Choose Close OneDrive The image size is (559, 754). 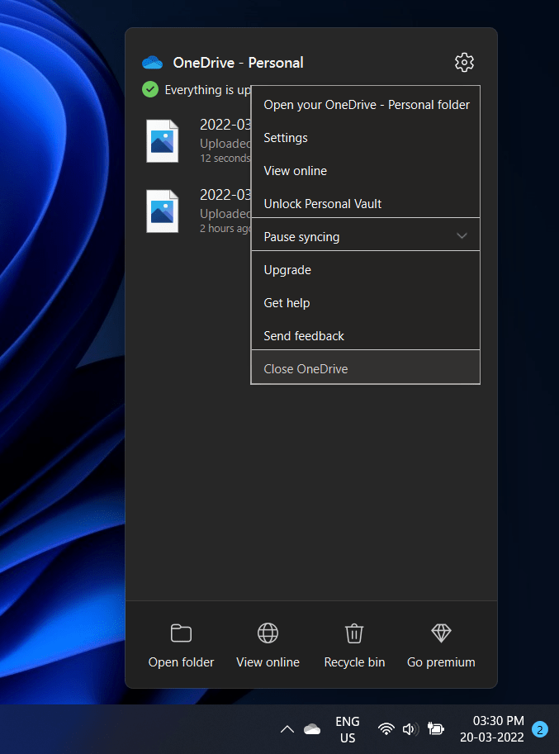click(366, 368)
